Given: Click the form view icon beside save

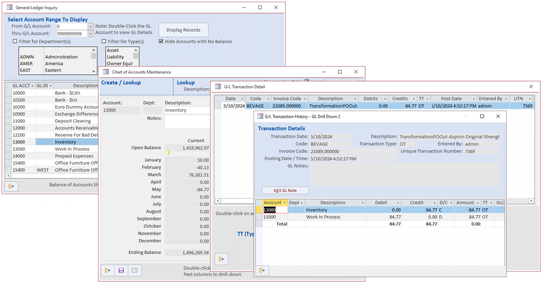Looking at the screenshot, I should click(134, 270).
